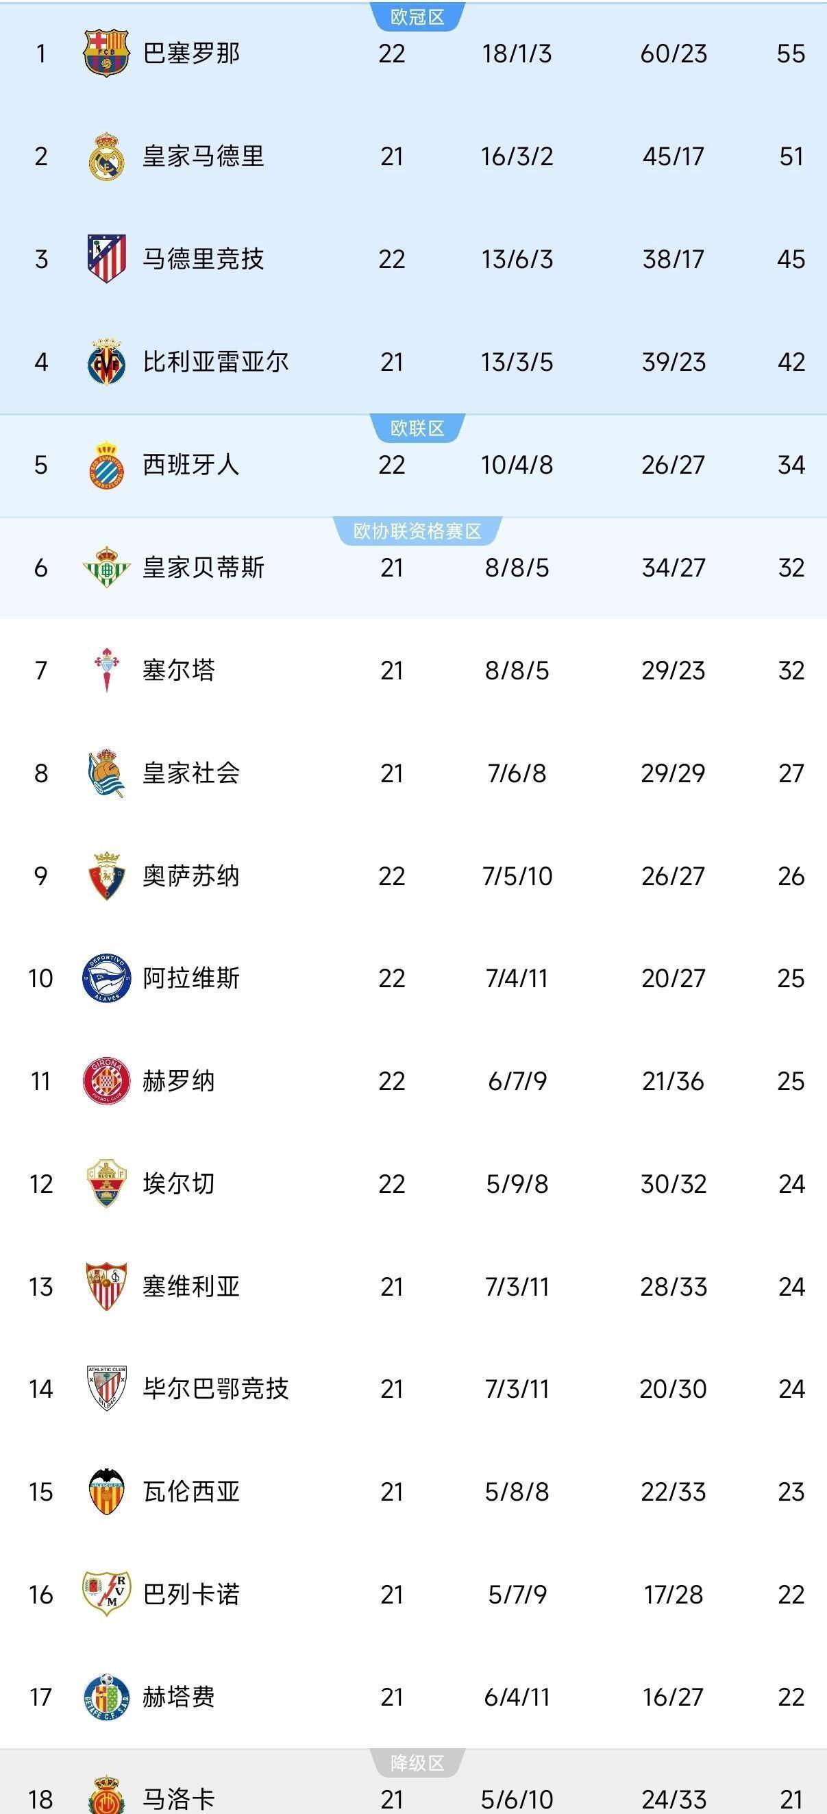
Task: Tap the Real Betis green crest
Action: click(x=106, y=568)
